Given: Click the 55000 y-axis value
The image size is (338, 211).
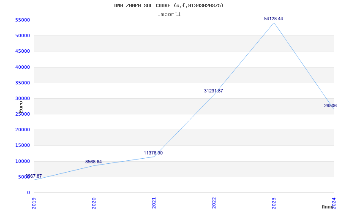Looking at the screenshot, I should [22, 20].
